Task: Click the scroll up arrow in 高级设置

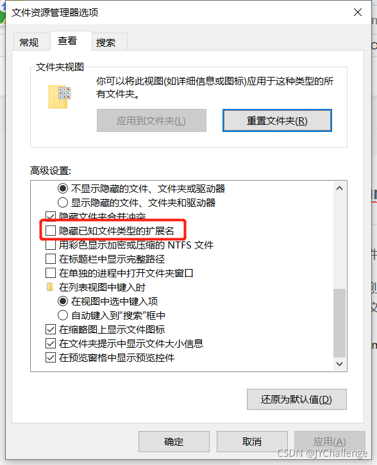Action: [339, 188]
